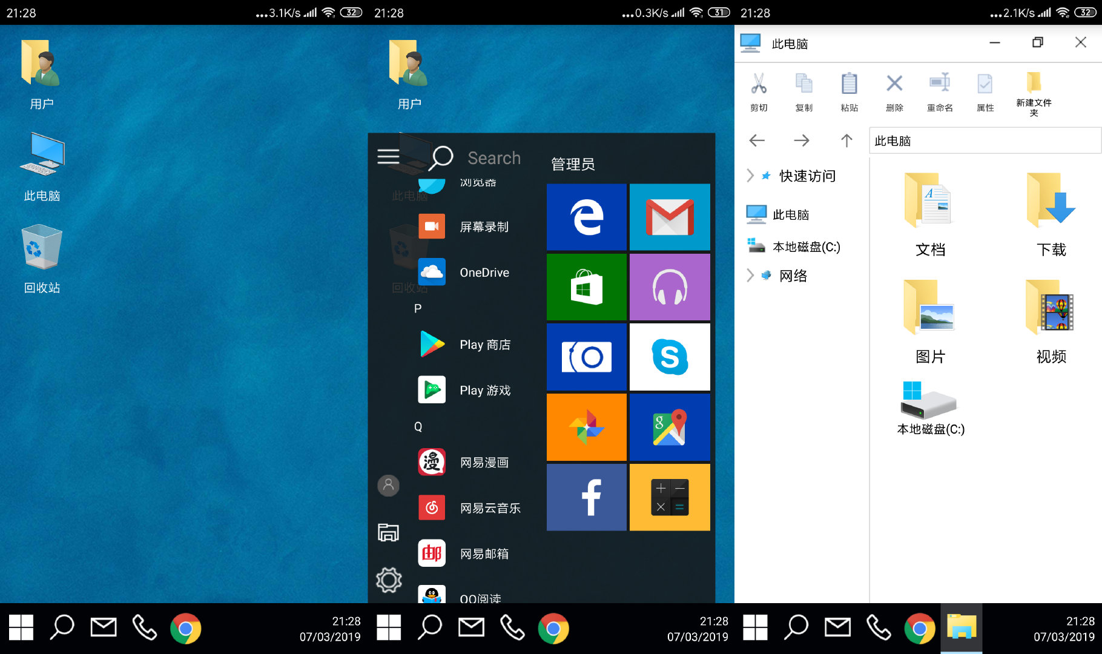Select 本地磁盘(C:) in the sidebar

[x=805, y=246]
